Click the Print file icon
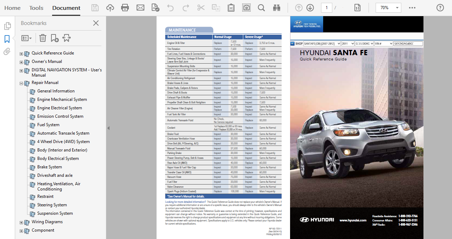 [x=125, y=8]
